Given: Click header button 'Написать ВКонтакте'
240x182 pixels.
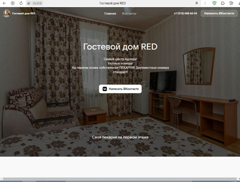Looking at the screenshot, I should coord(219,13).
